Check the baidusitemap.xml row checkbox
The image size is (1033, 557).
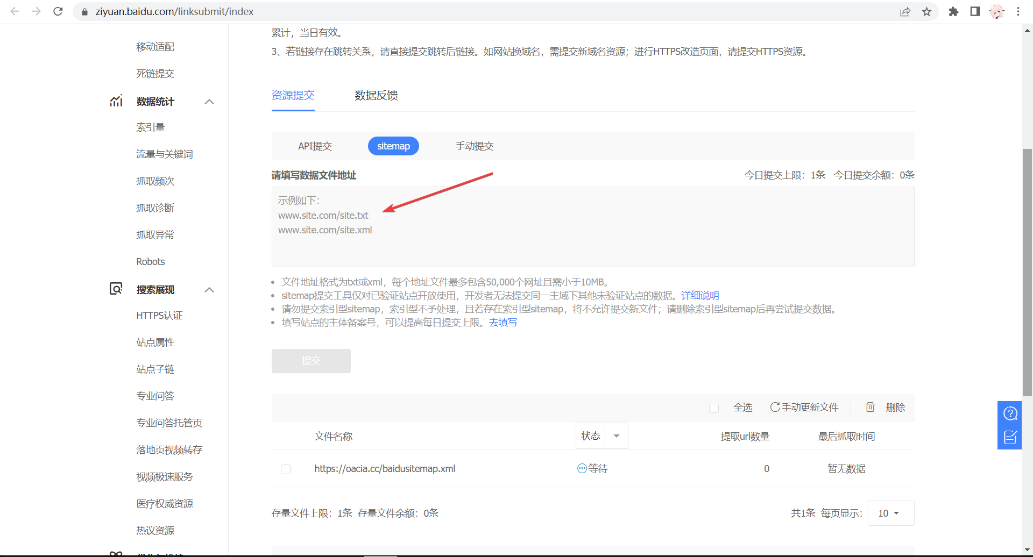tap(286, 469)
